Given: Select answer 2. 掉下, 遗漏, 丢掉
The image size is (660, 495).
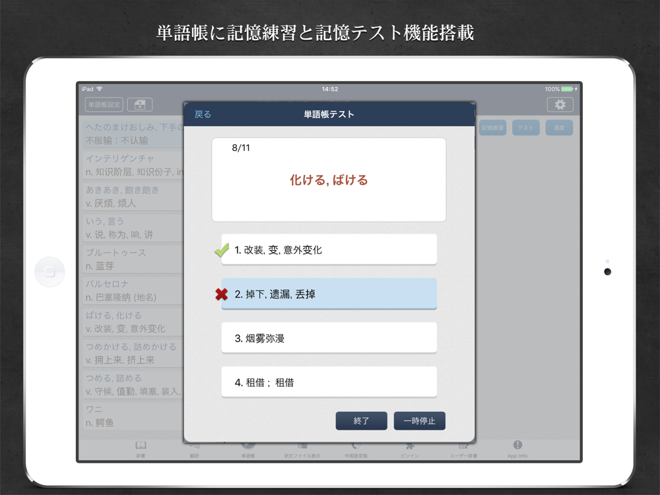Looking at the screenshot, I should pyautogui.click(x=329, y=294).
